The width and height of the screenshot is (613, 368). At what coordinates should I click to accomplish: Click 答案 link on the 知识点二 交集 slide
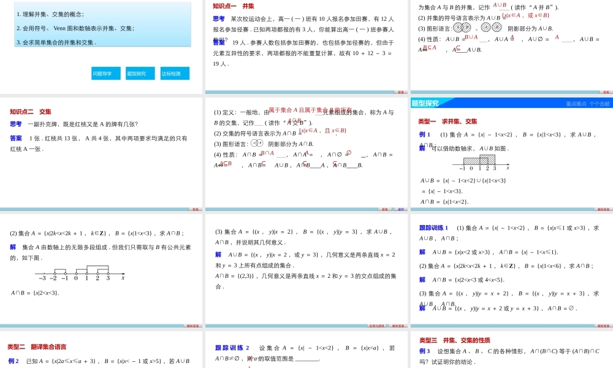coord(194,209)
